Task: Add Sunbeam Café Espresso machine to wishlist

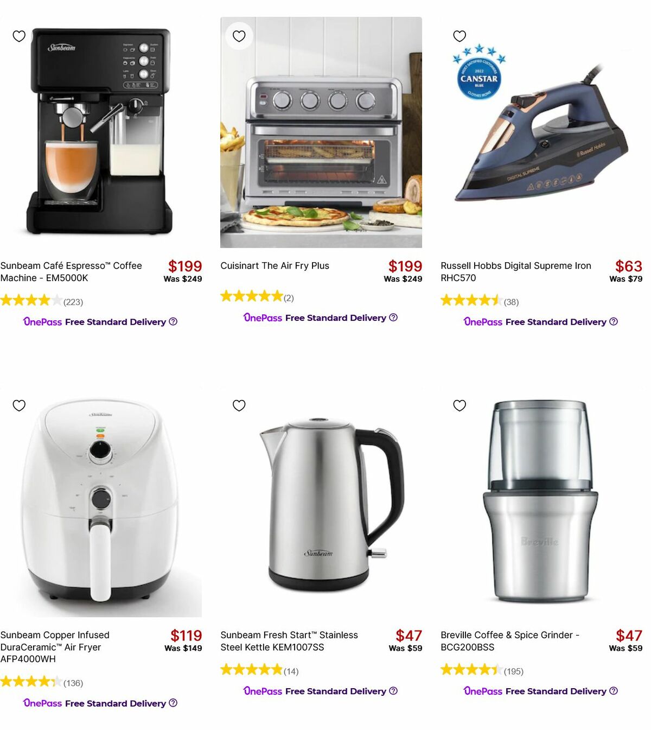Action: [19, 36]
